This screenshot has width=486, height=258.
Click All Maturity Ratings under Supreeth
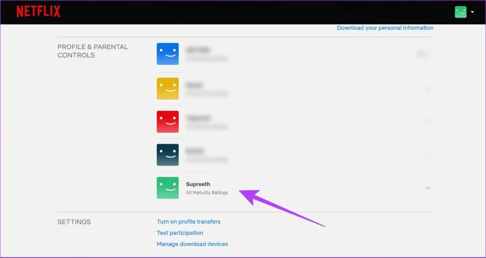[x=207, y=193]
